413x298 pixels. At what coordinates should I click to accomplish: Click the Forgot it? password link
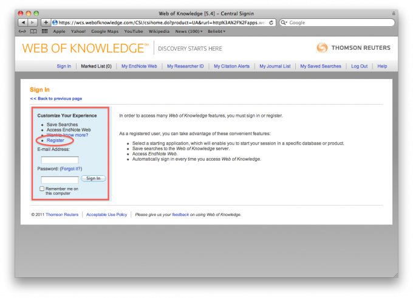71,169
